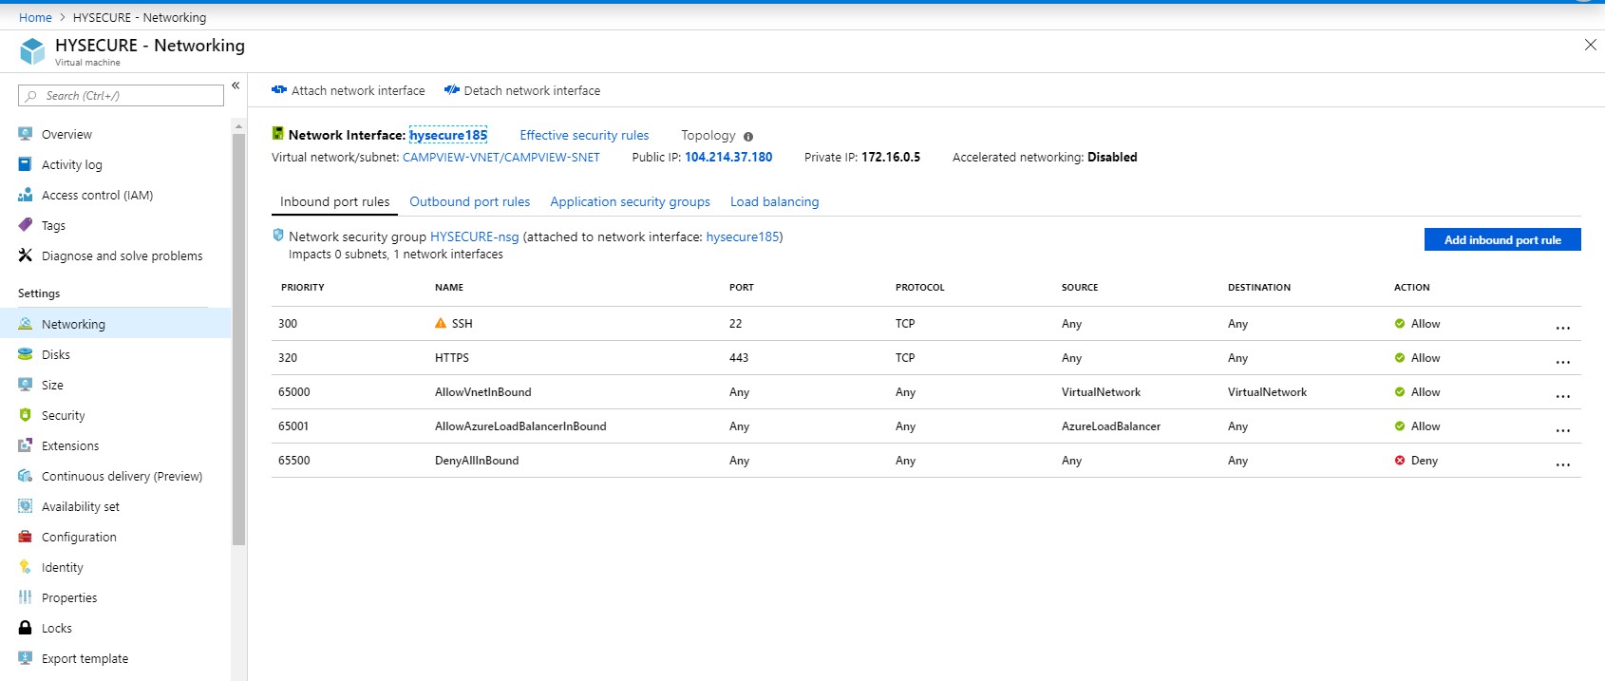Viewport: 1605px width, 681px height.
Task: Click the NAME column header
Action: click(x=449, y=287)
